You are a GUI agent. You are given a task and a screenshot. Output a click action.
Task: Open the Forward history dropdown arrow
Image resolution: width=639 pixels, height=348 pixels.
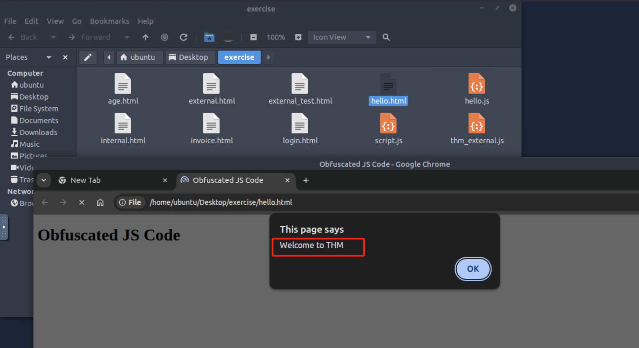click(x=127, y=37)
